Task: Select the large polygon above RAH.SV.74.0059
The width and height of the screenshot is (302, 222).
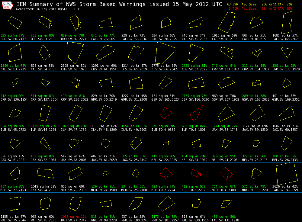Action: coord(287,174)
